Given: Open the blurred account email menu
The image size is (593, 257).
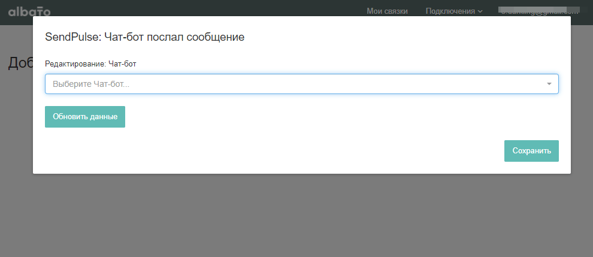Looking at the screenshot, I should click(540, 10).
